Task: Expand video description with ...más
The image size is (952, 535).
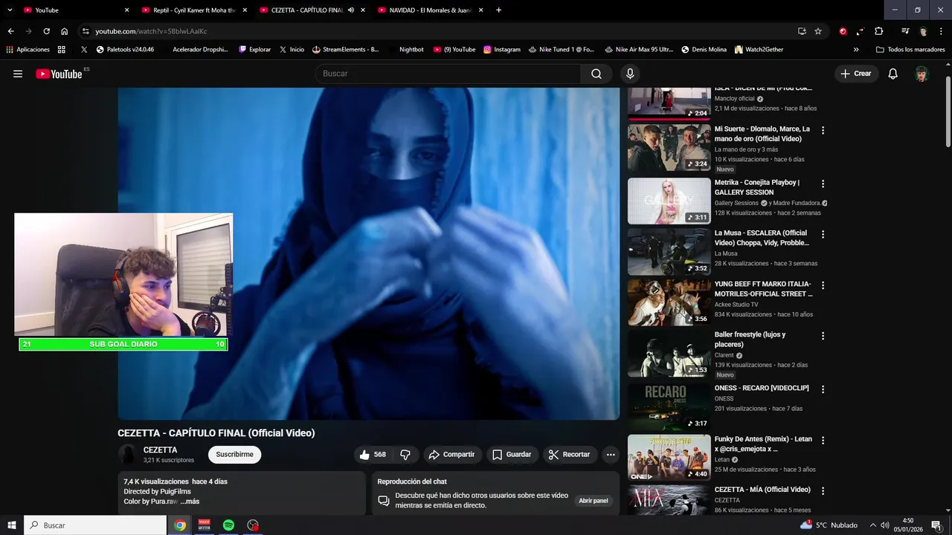Action: [x=190, y=502]
